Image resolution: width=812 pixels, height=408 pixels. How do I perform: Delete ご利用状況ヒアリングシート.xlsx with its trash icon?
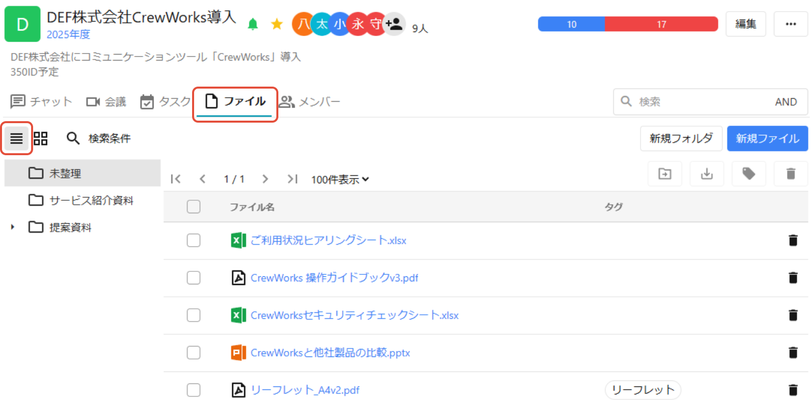[793, 240]
